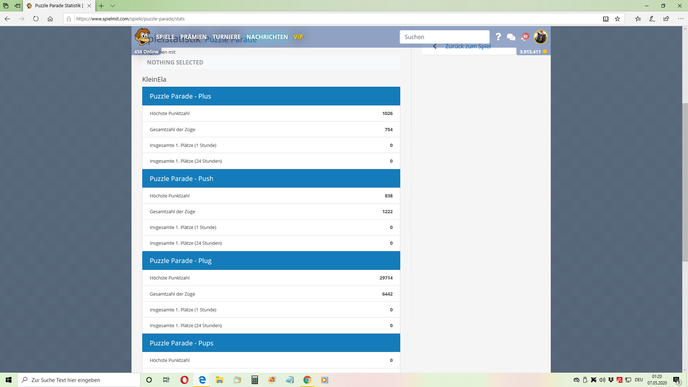Open the browser home page button
This screenshot has height=387, width=688.
pyautogui.click(x=50, y=19)
